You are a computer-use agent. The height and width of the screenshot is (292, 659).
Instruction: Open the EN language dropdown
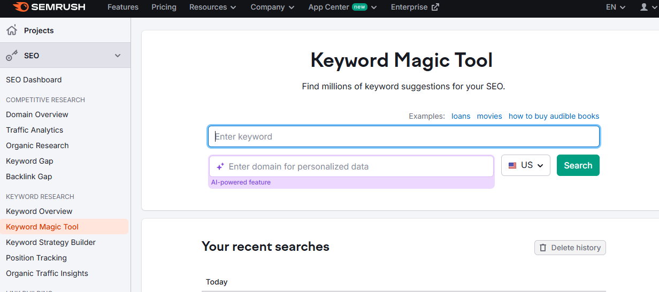coord(616,7)
